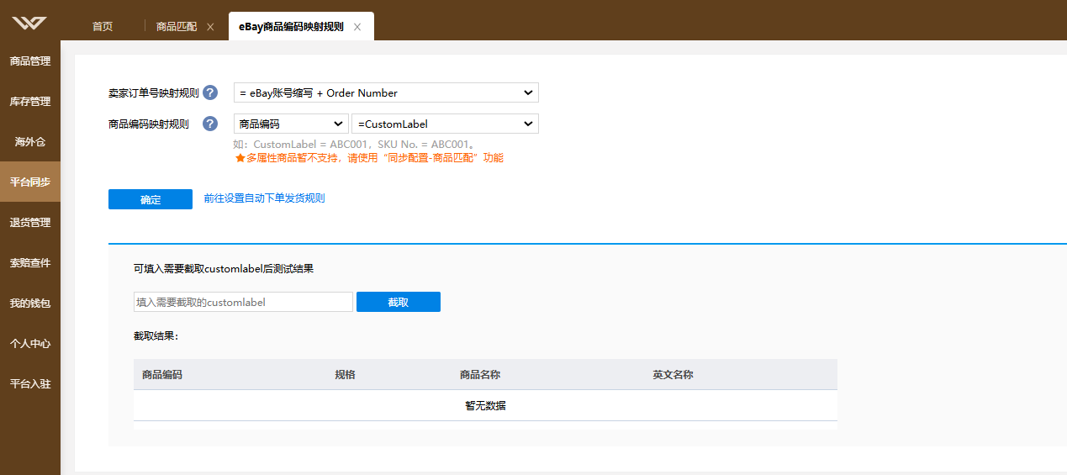The height and width of the screenshot is (475, 1067).
Task: Switch to the 商品匹配 tab
Action: [177, 26]
